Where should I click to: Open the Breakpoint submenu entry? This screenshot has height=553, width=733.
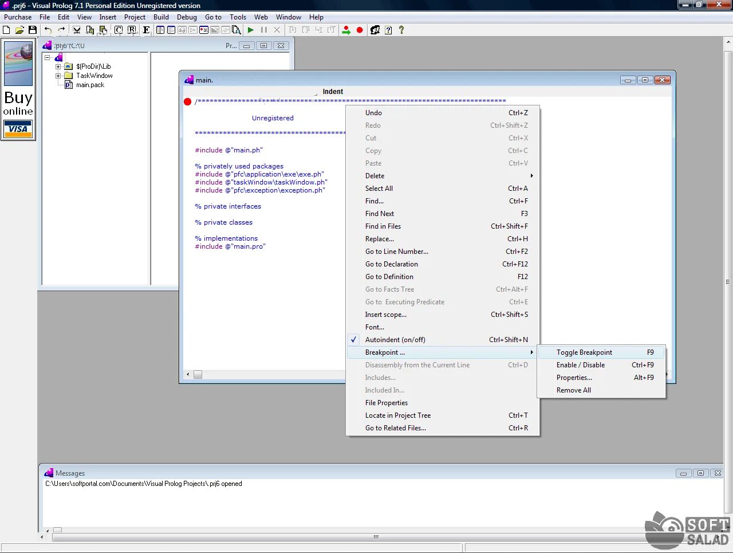click(x=443, y=352)
